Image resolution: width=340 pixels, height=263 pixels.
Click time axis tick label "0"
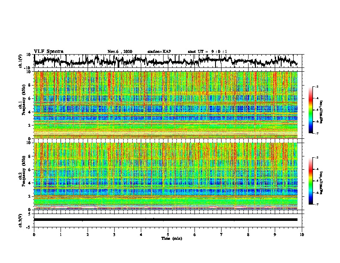click(x=34, y=235)
